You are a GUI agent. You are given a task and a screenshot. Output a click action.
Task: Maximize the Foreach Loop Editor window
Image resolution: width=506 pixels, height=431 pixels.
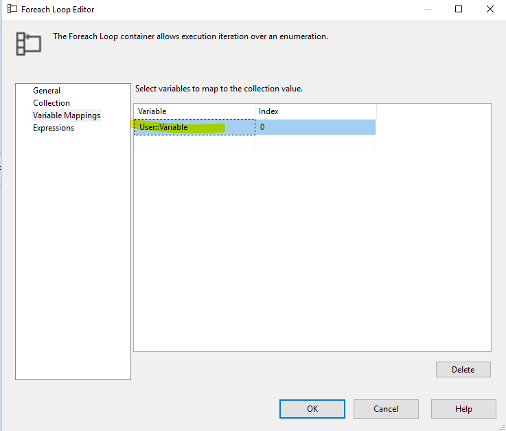[459, 9]
